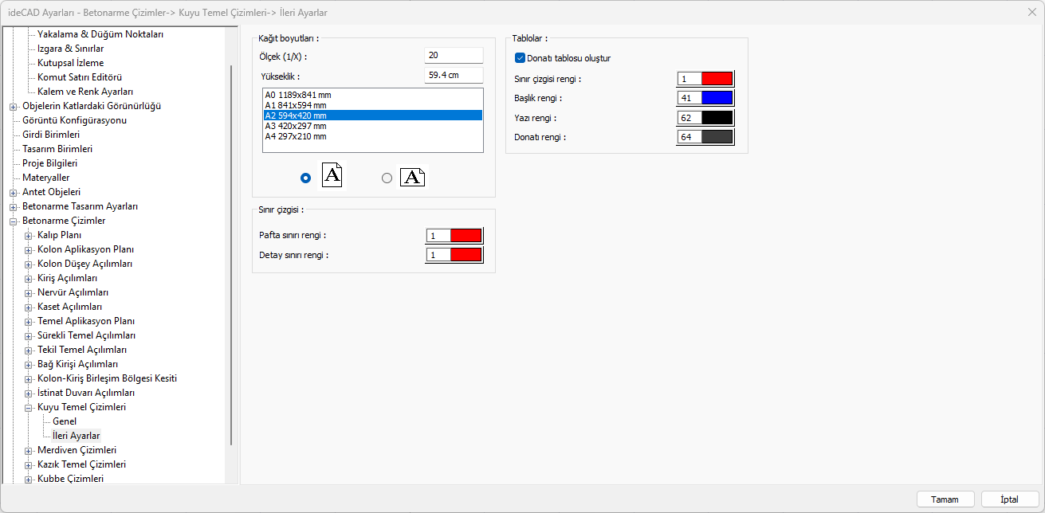Close the ideCAD Ayarları dialog window
The height and width of the screenshot is (513, 1045).
pyautogui.click(x=1032, y=13)
